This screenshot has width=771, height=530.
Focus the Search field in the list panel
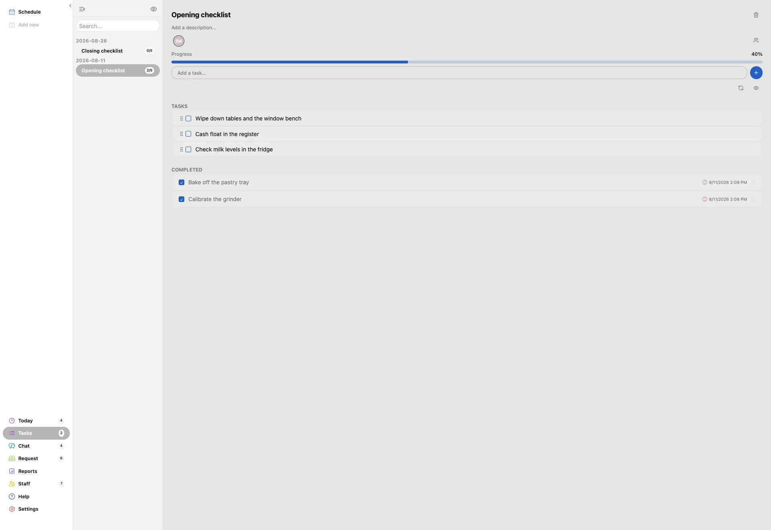coord(118,26)
